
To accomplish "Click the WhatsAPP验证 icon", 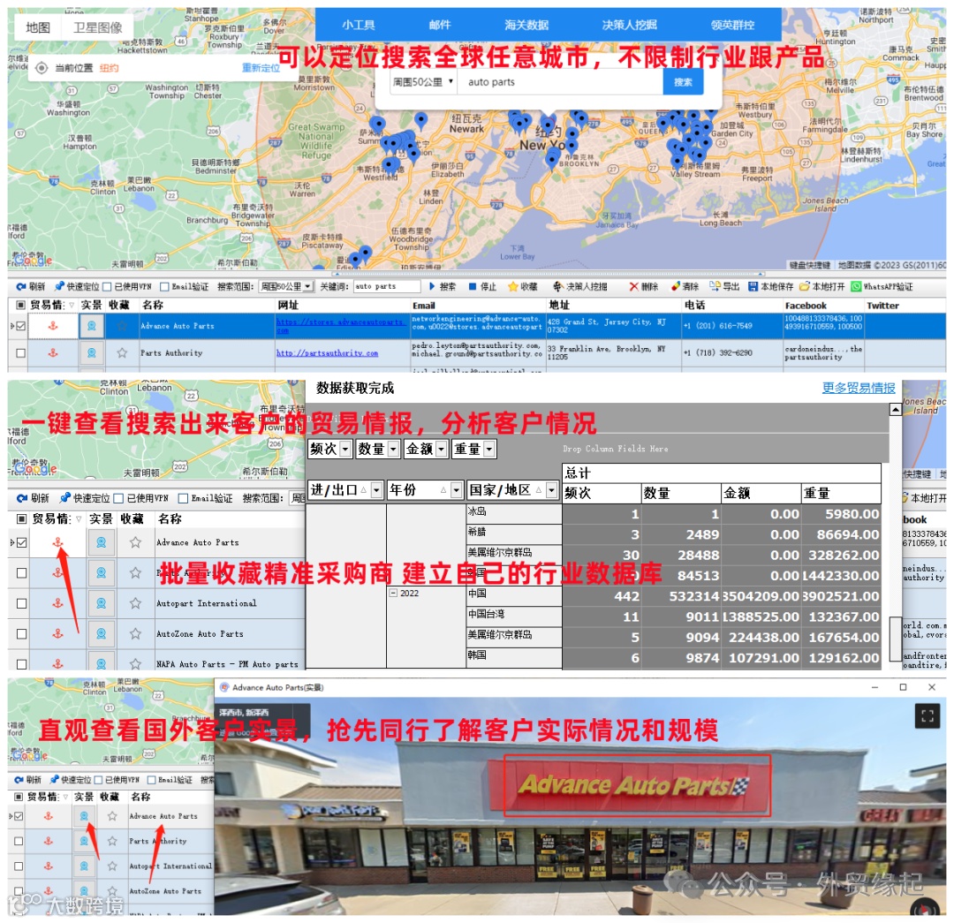I will coord(856,286).
